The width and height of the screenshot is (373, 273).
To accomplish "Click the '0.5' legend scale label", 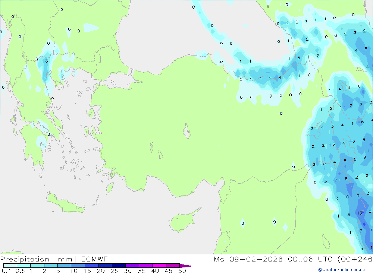I will [20, 271].
